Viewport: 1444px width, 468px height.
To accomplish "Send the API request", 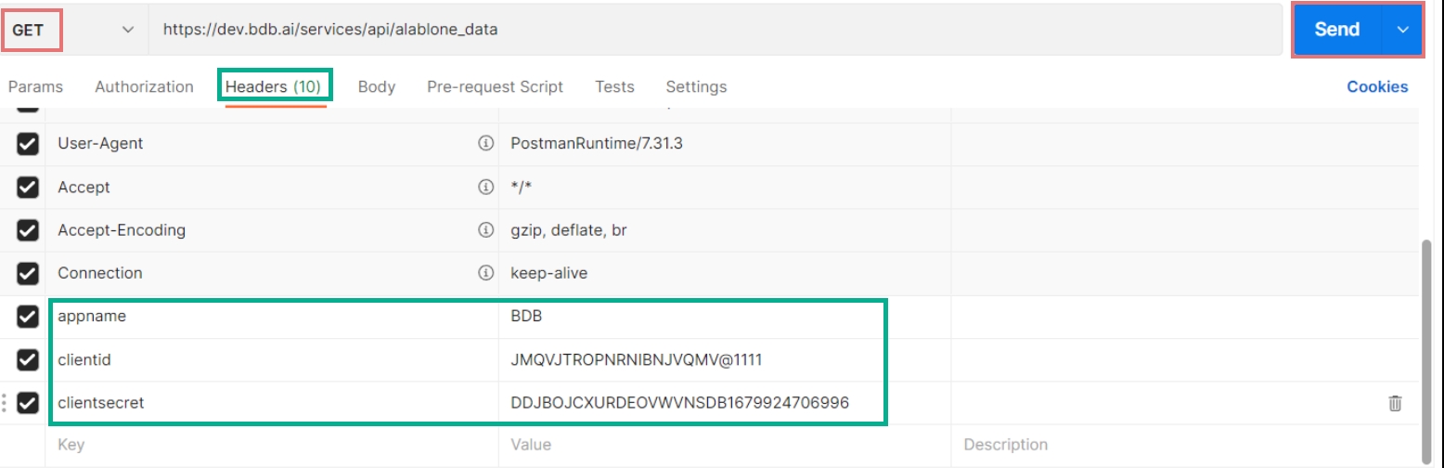I will 1336,30.
